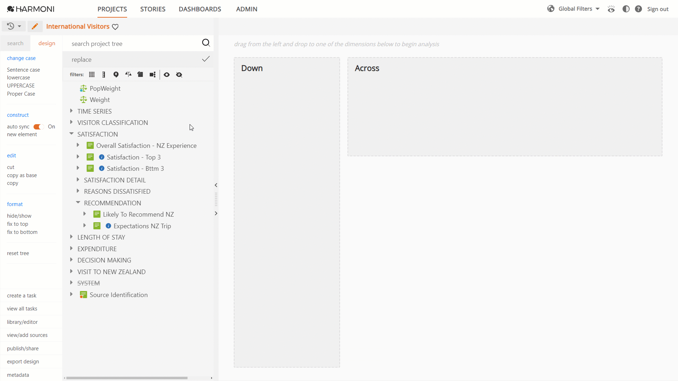Apply the grid filter icon
The image size is (678, 381).
(x=92, y=74)
